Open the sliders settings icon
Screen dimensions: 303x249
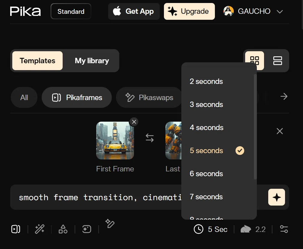[284, 229]
